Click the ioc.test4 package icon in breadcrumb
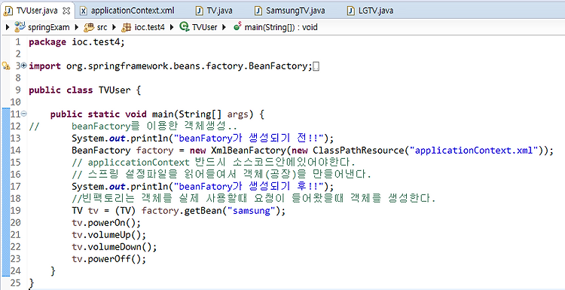Image resolution: width=565 pixels, height=290 pixels. (127, 27)
